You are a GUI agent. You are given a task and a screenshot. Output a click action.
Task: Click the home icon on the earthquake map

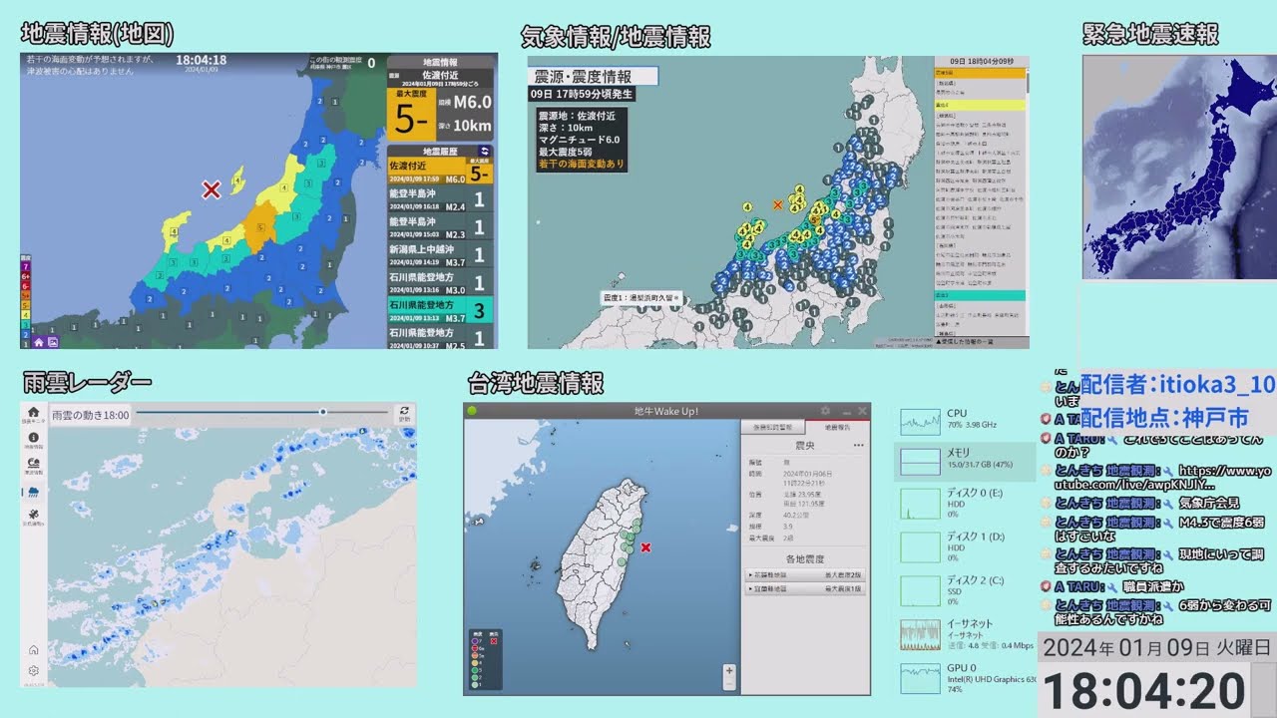pyautogui.click(x=39, y=342)
